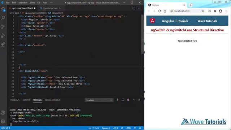Click the Angular logo in page toolbar
The width and height of the screenshot is (231, 130).
tap(152, 21)
